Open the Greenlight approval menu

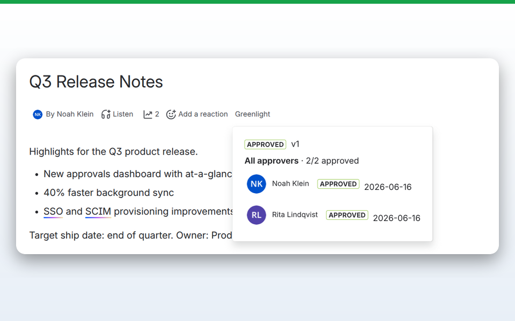pyautogui.click(x=252, y=114)
